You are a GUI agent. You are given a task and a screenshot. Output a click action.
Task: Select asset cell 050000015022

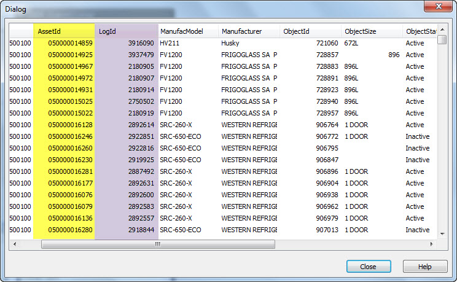click(x=70, y=113)
